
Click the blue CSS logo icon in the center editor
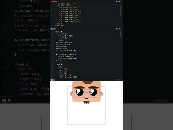(x=52, y=29)
